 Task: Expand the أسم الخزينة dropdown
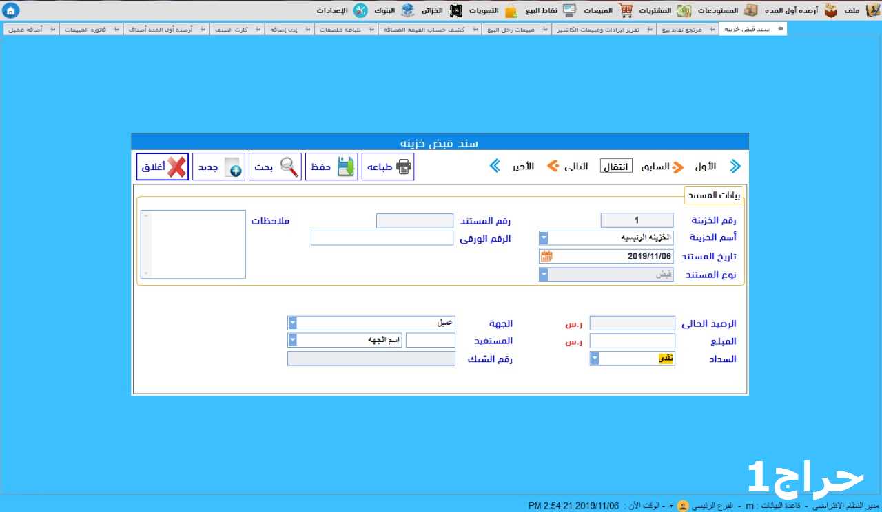[544, 238]
